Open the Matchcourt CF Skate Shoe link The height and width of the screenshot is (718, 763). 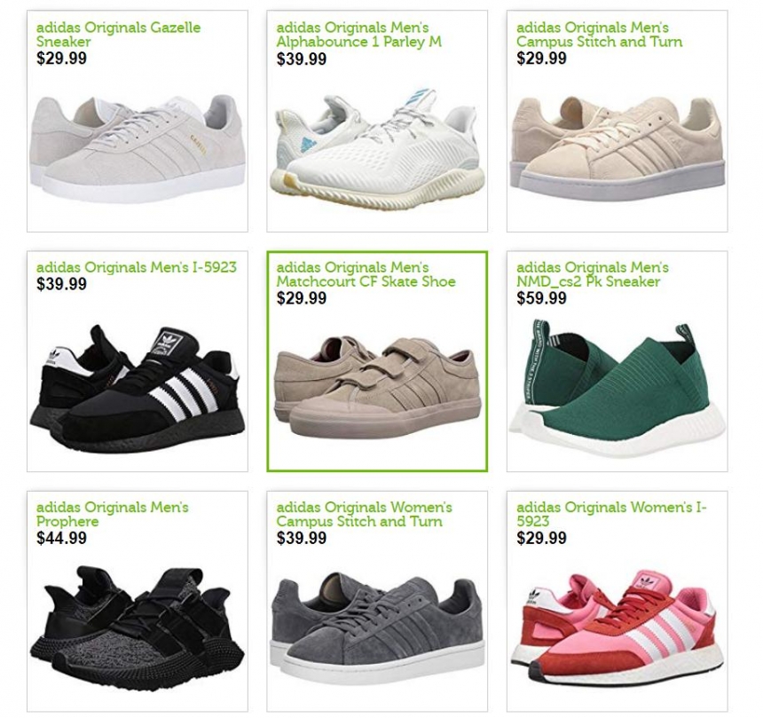366,274
